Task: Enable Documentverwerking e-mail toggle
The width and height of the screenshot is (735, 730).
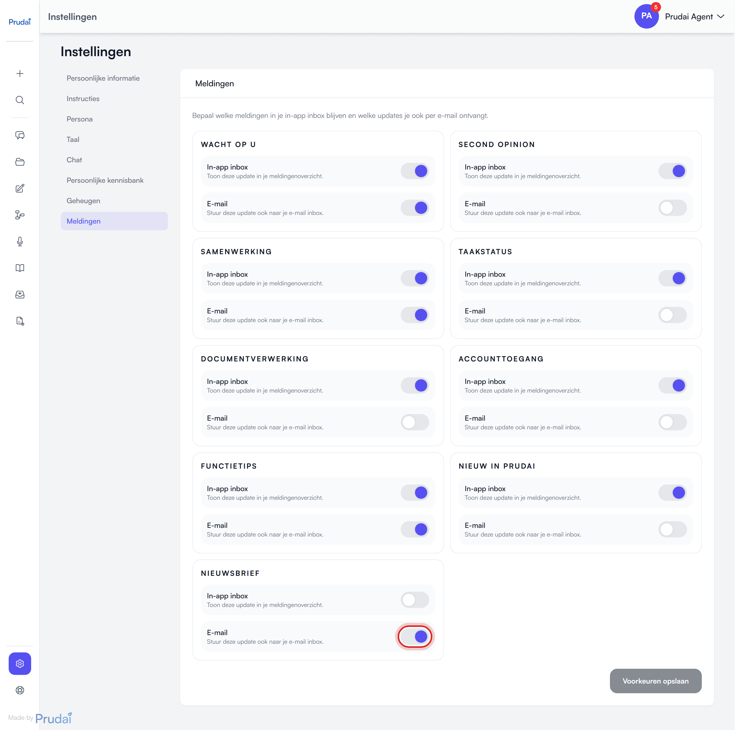Action: (415, 422)
